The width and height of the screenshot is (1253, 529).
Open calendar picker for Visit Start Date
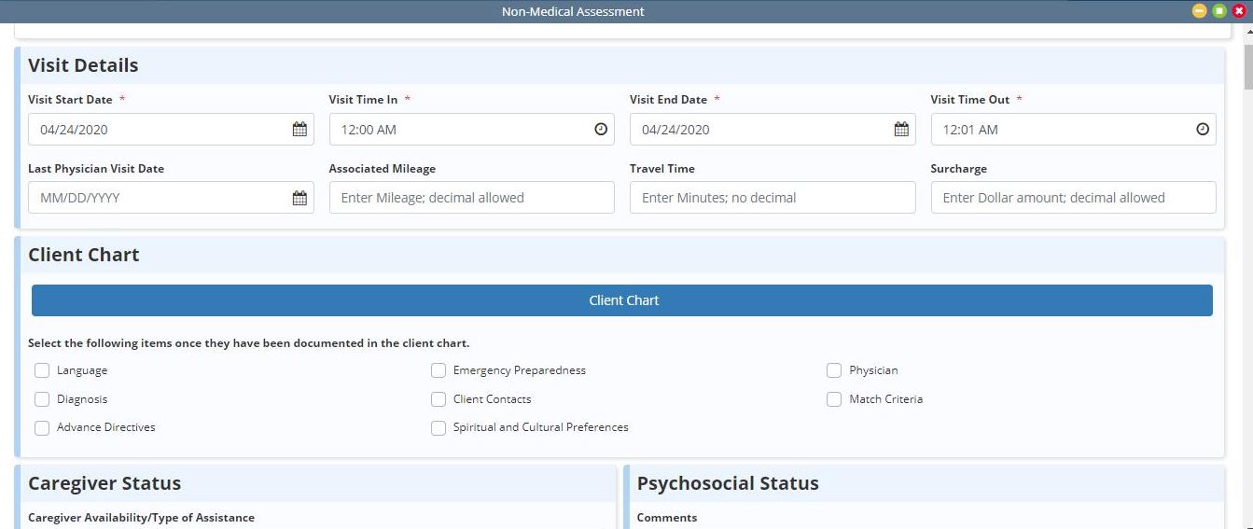coord(299,130)
